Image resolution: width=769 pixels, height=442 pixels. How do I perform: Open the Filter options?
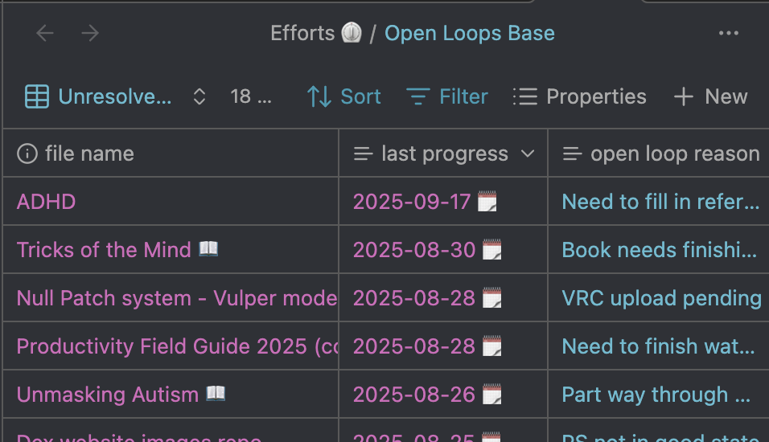click(447, 97)
